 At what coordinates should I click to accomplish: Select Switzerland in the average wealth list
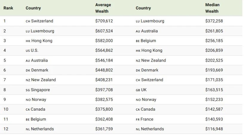click(x=42, y=21)
